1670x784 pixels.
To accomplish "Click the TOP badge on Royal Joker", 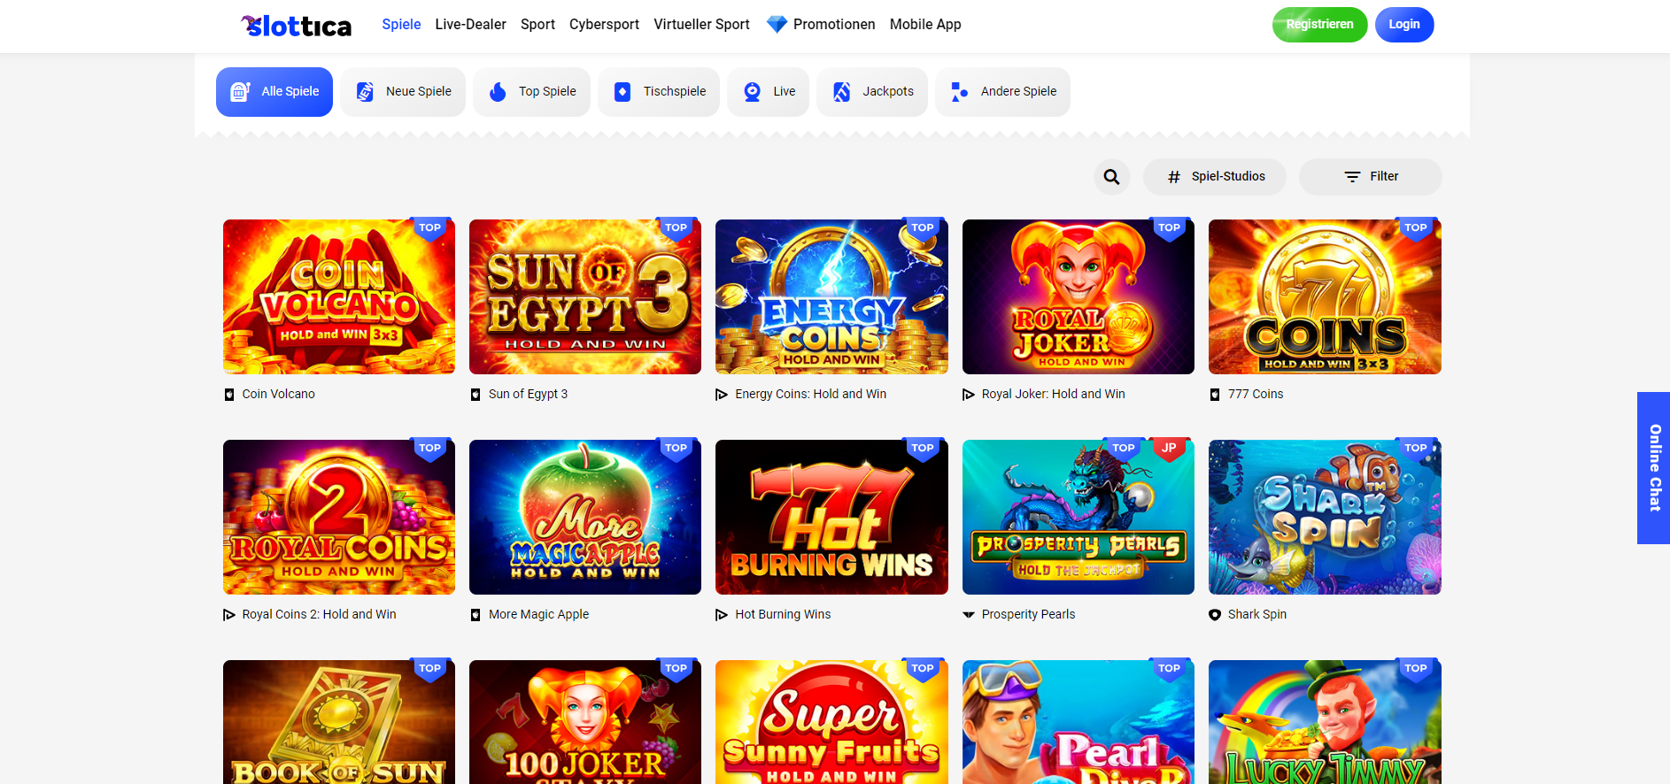I will click(x=1169, y=228).
